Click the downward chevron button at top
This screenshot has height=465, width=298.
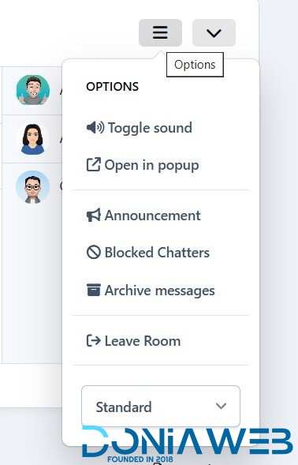[214, 33]
